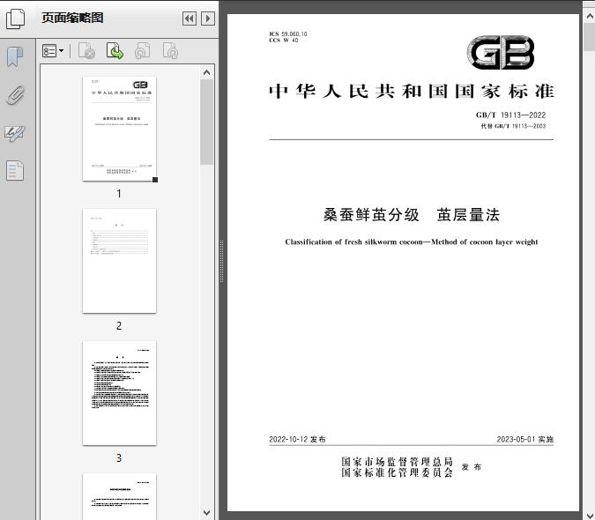Click the issue date '2022-10-12 发布'
Viewport: 595px width, 520px height.
click(298, 439)
